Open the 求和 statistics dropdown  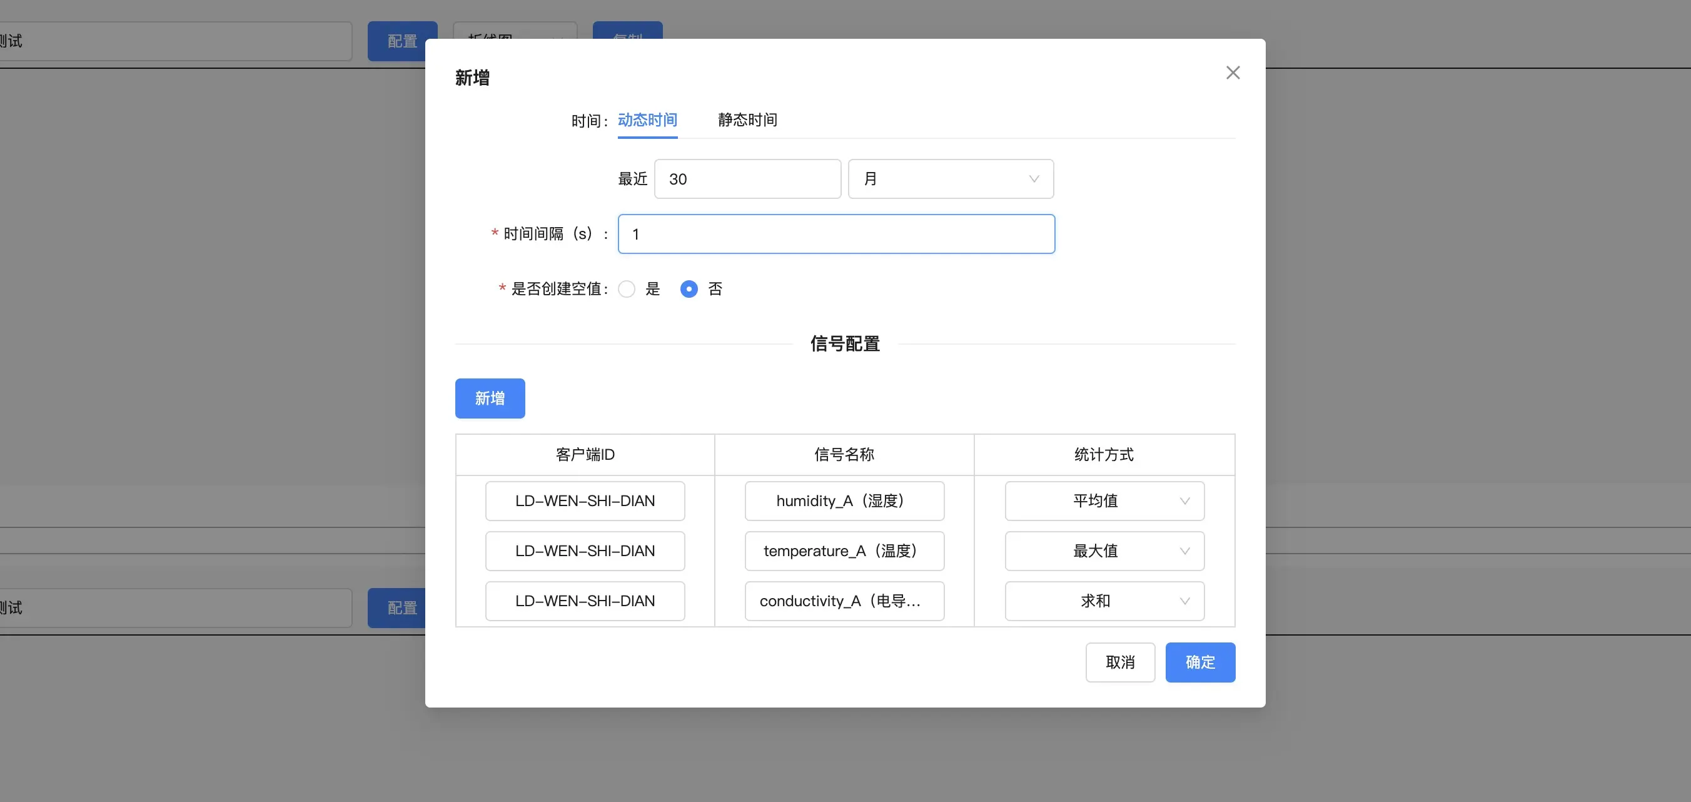(x=1104, y=601)
